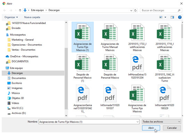The image size is (184, 133).
Task: Select Asignaciones de Turno Fijo Masivos file in third row
Action: [137, 99]
